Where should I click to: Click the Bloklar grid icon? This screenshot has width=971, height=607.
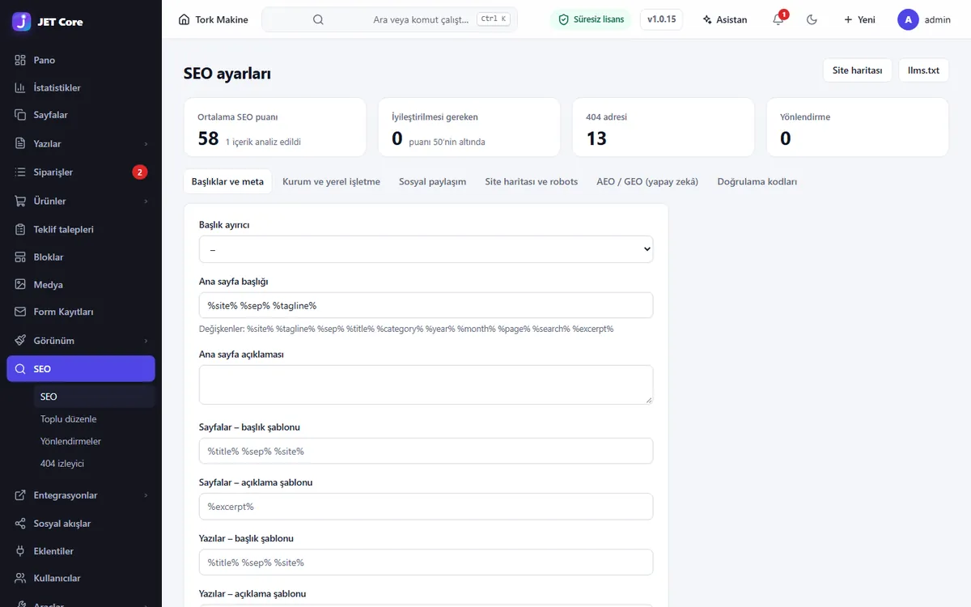click(x=20, y=257)
